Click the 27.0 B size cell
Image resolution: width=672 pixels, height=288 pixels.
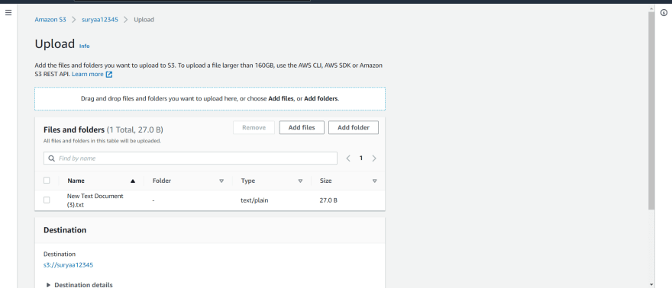click(x=328, y=200)
